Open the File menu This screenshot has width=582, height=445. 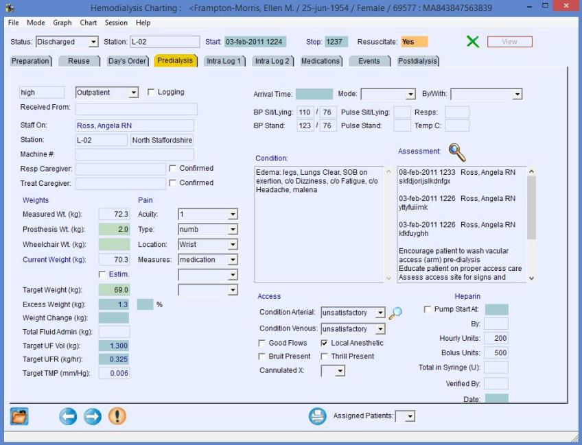[x=13, y=23]
